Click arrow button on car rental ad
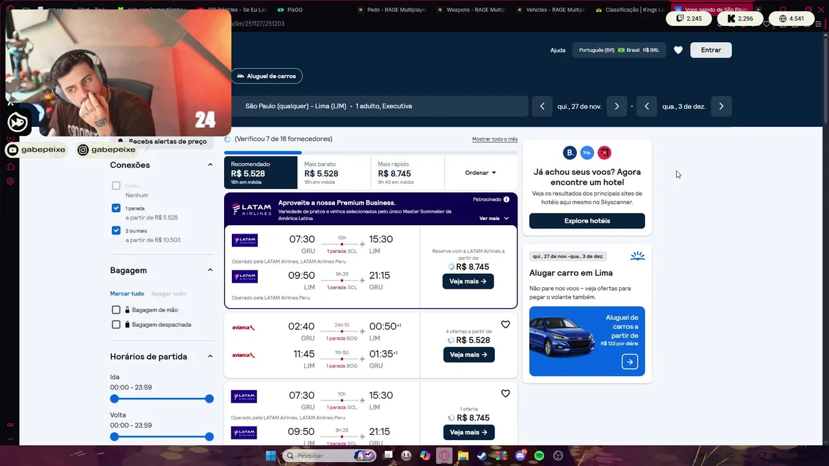Viewport: 829px width, 466px height. pyautogui.click(x=630, y=362)
